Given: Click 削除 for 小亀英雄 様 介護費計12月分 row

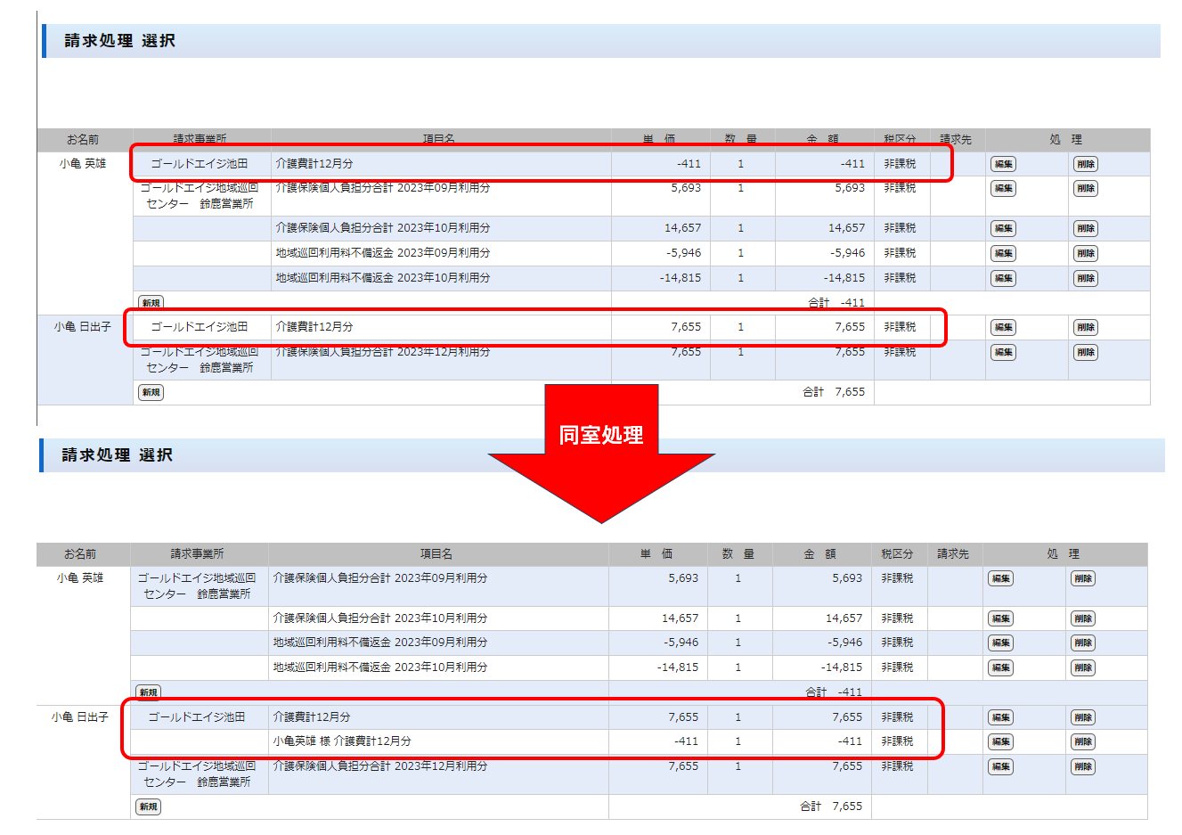Looking at the screenshot, I should click(1082, 742).
